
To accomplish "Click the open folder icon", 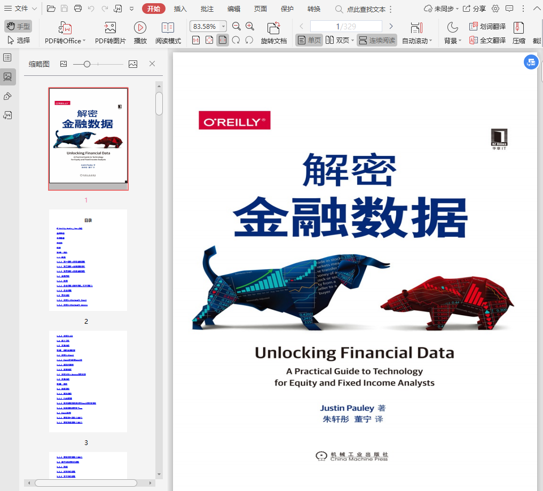I will pyautogui.click(x=51, y=9).
